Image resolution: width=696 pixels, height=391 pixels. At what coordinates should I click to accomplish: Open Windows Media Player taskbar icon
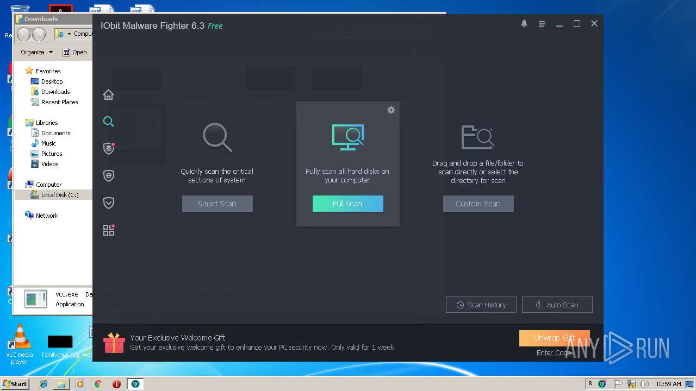(x=80, y=383)
